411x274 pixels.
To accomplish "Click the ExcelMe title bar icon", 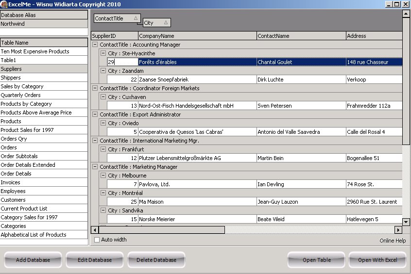I will 4,4.
